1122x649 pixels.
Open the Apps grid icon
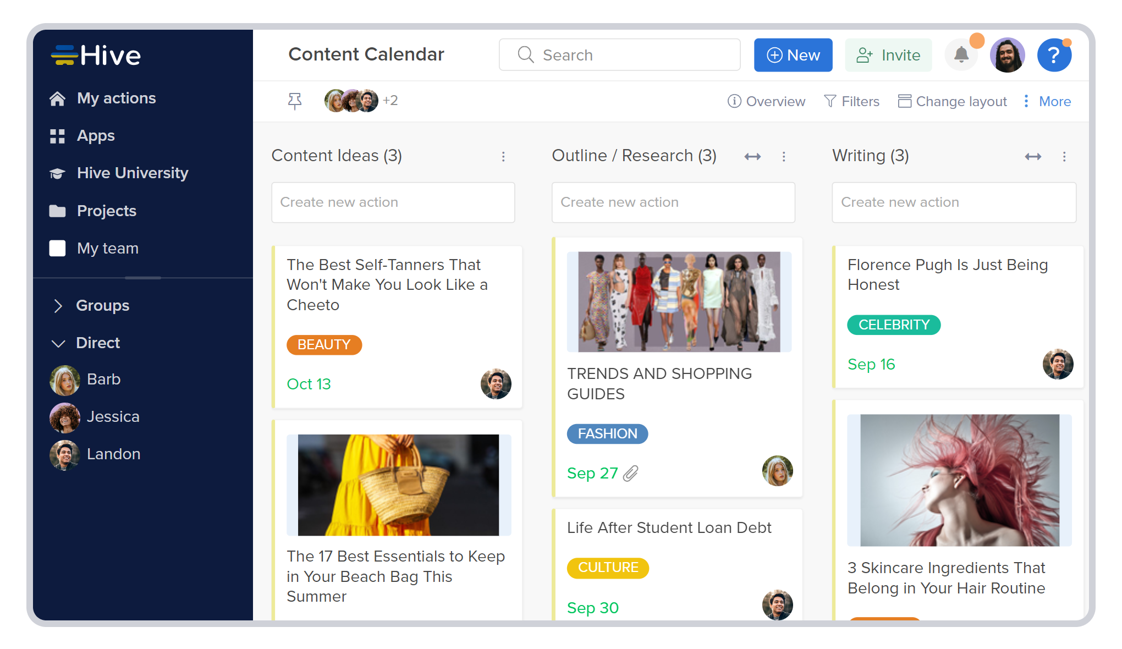click(57, 136)
